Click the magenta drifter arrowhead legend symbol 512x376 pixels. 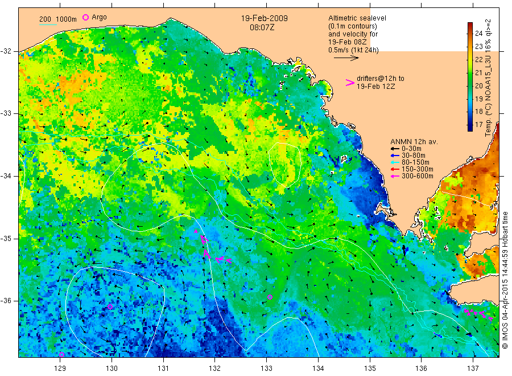click(350, 83)
